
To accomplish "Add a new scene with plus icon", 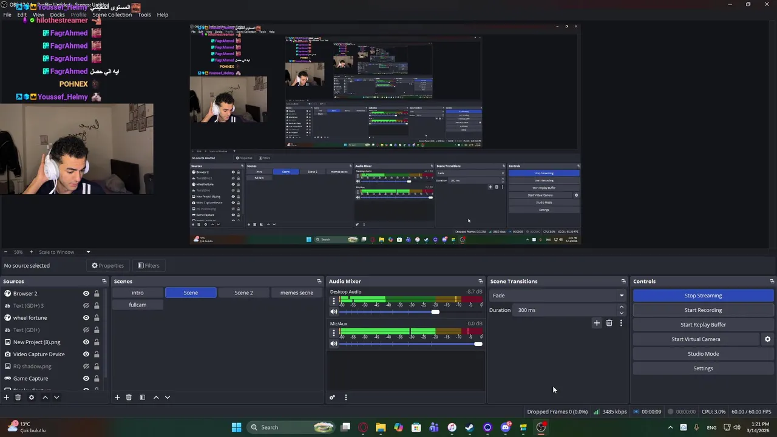I will [x=117, y=398].
